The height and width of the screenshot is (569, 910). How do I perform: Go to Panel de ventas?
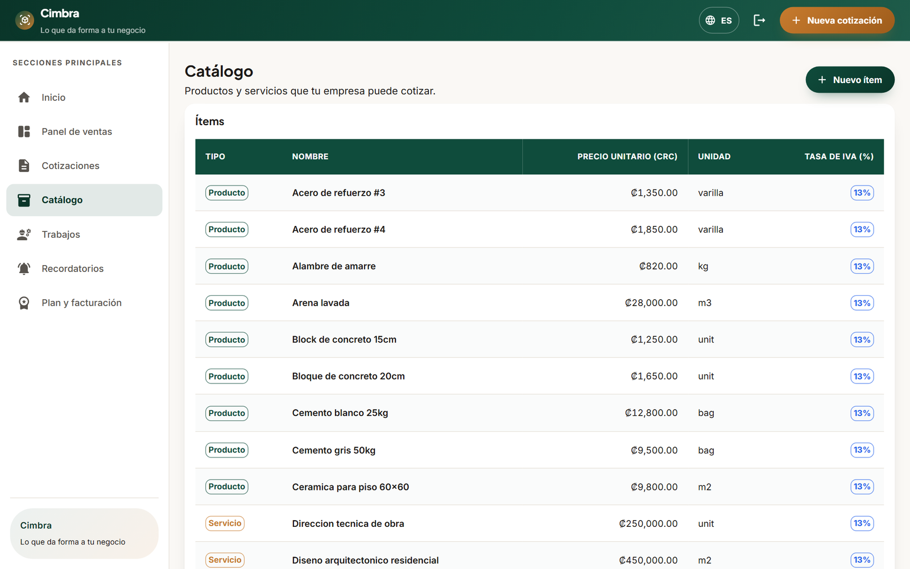click(84, 131)
